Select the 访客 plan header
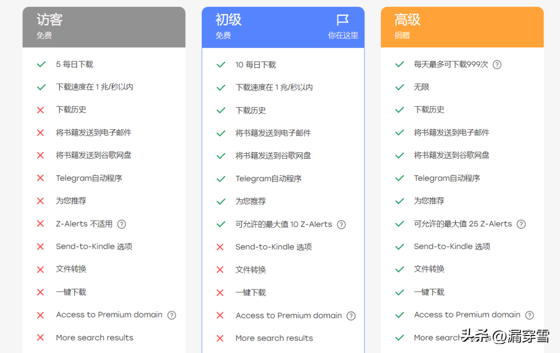 coord(104,27)
